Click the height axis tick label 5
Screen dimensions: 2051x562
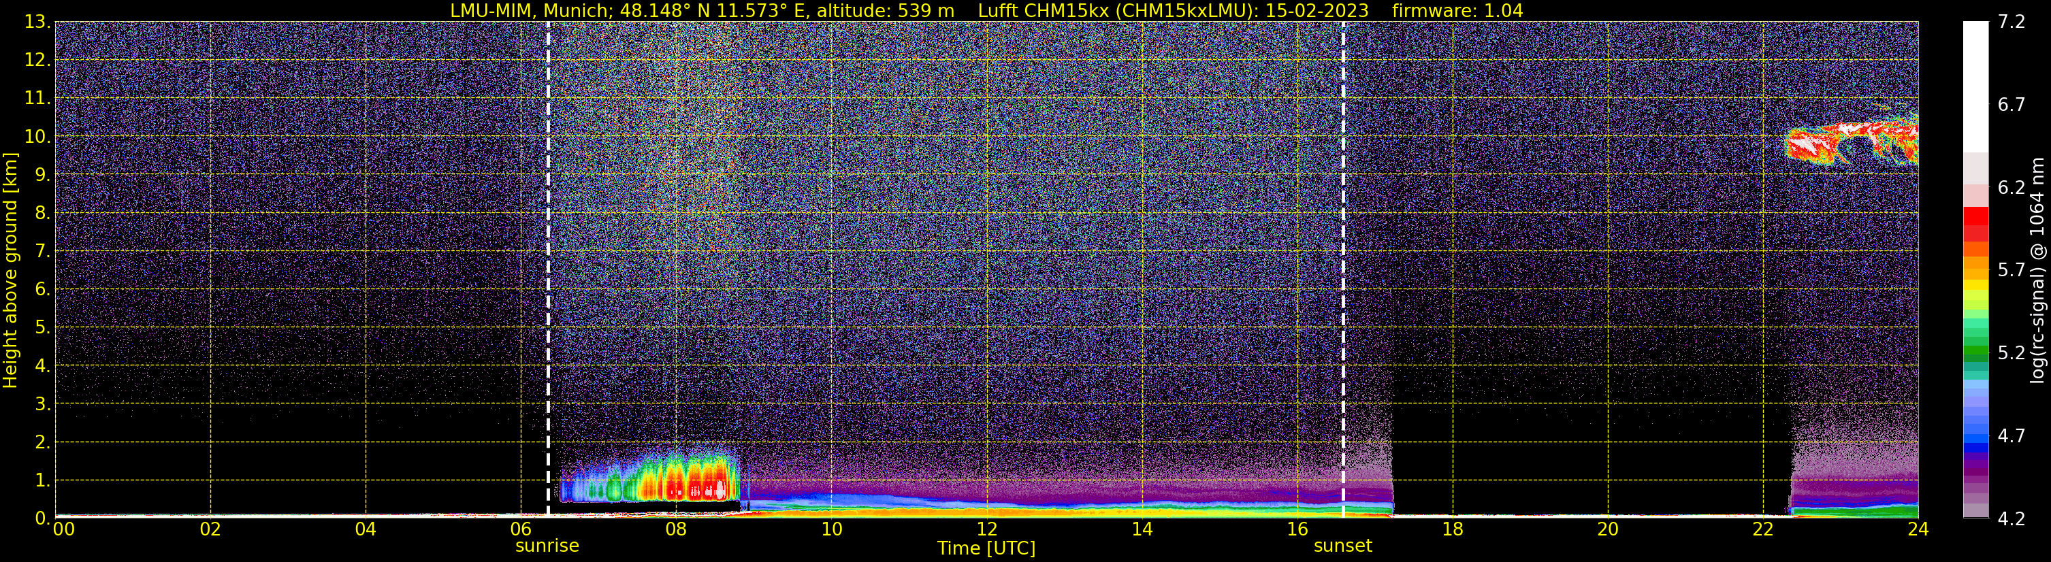tap(42, 327)
